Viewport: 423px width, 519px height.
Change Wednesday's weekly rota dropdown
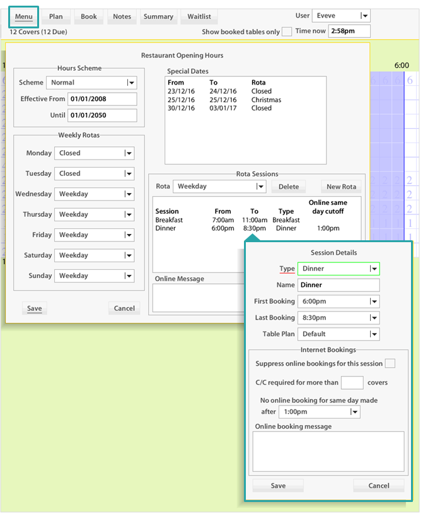95,194
